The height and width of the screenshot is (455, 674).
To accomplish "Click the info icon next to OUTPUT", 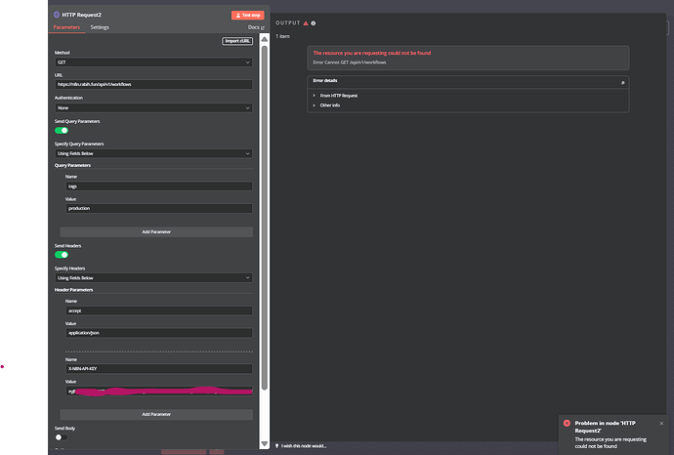I will coord(313,21).
